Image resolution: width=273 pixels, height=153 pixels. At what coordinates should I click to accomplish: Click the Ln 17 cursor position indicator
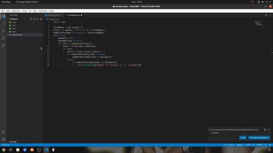[229, 145]
